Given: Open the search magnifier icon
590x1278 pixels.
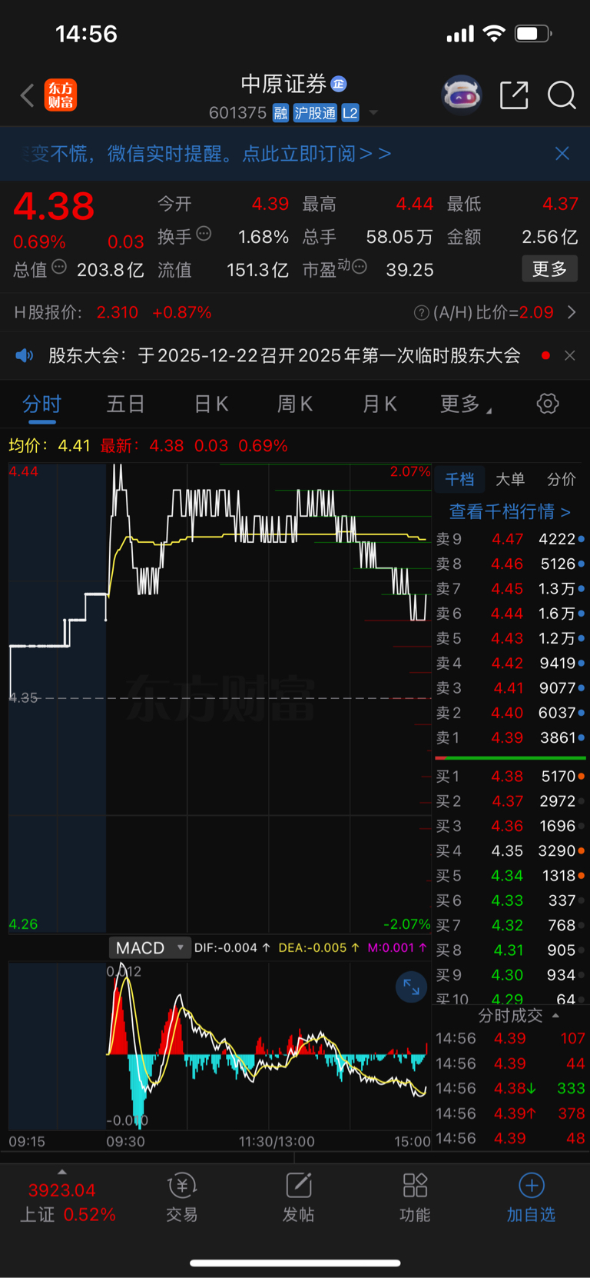Looking at the screenshot, I should (x=562, y=95).
